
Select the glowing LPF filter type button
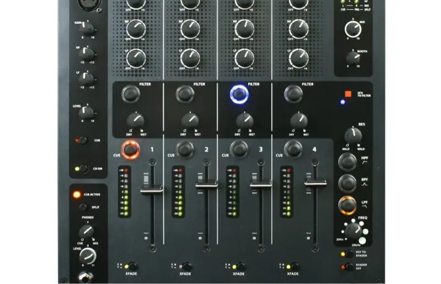[348, 205]
